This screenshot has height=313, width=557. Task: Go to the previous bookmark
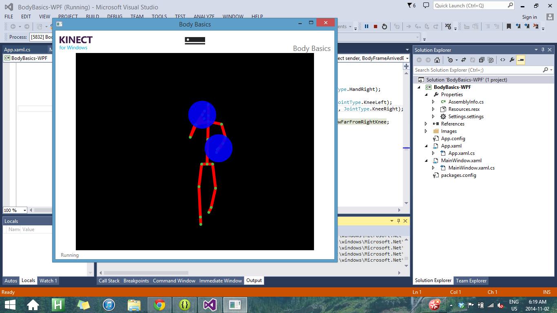518,26
